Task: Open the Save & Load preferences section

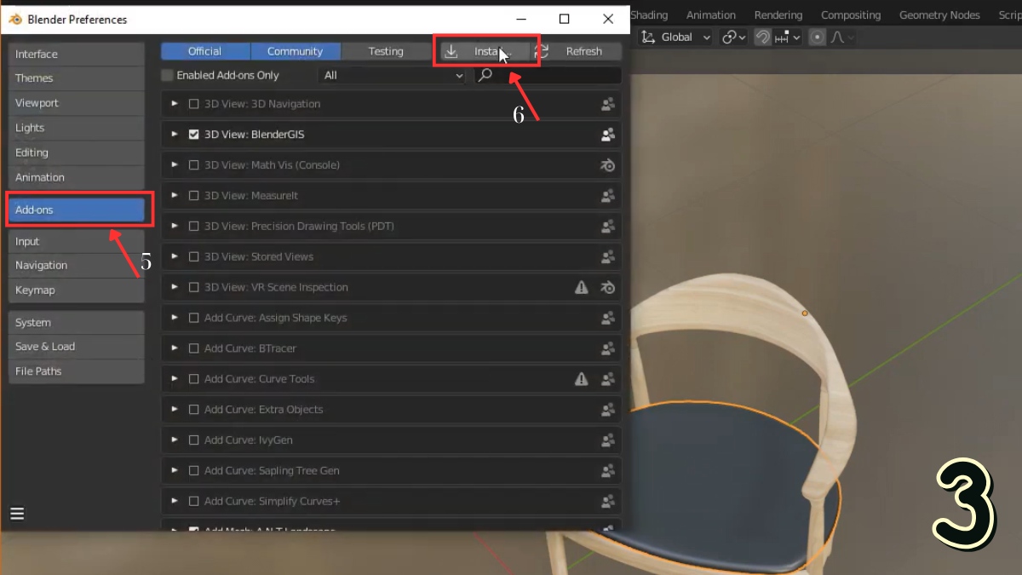Action: [x=77, y=346]
